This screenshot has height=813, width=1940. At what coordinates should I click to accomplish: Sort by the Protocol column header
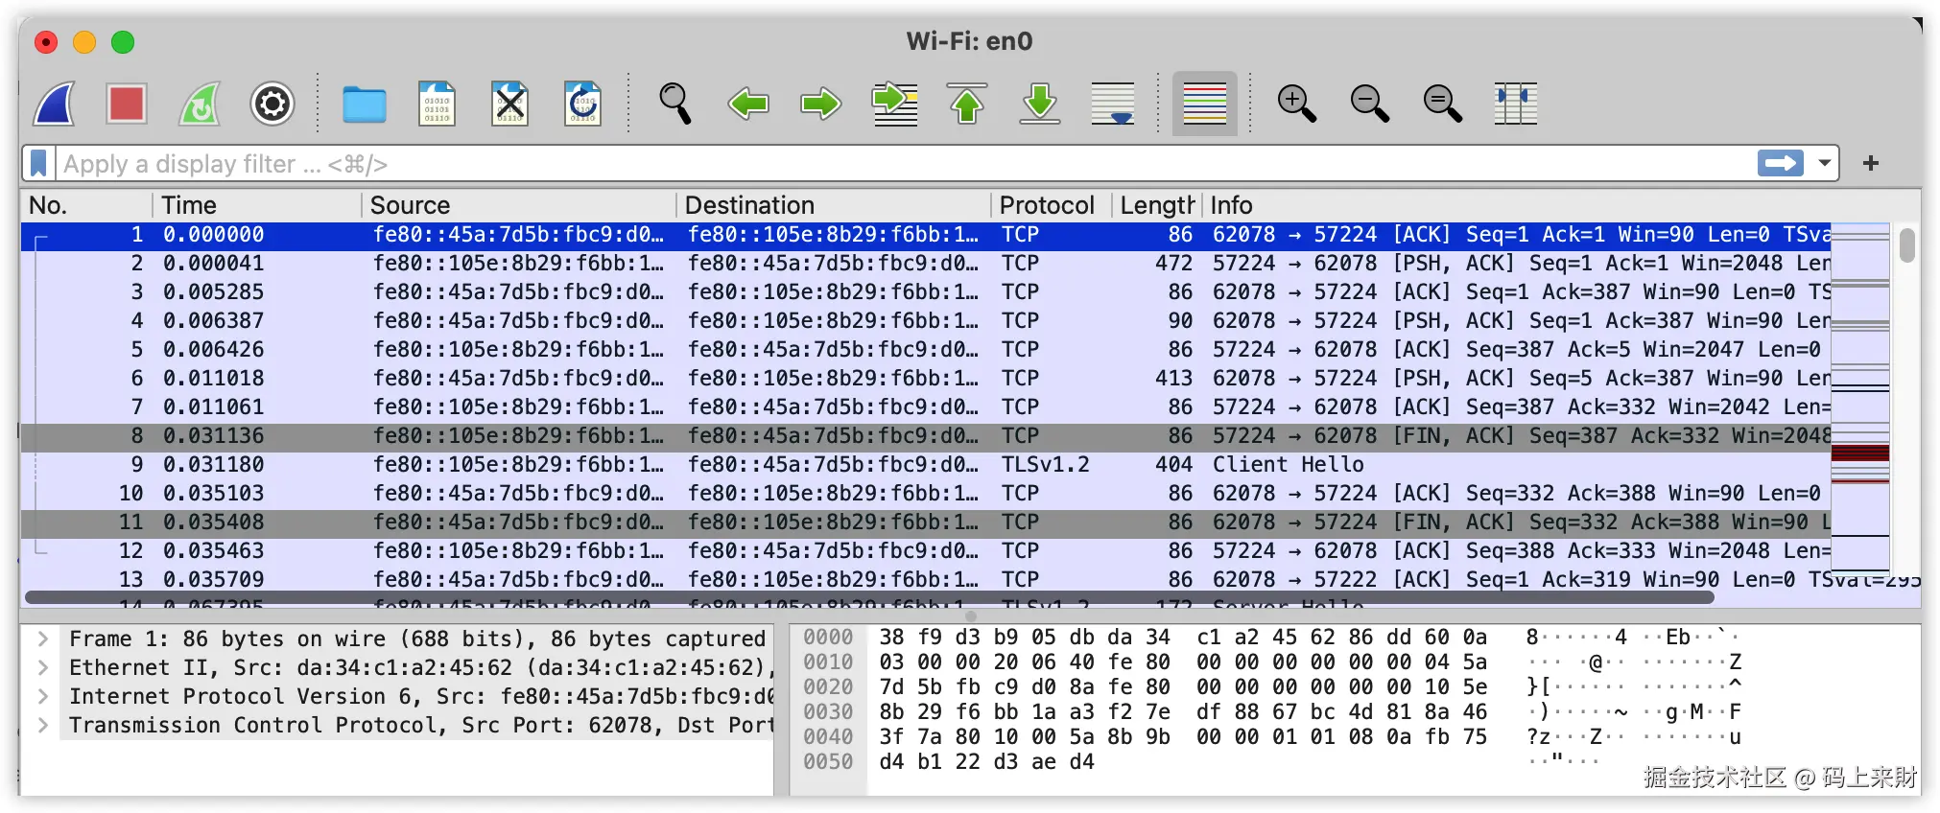pyautogui.click(x=1052, y=205)
